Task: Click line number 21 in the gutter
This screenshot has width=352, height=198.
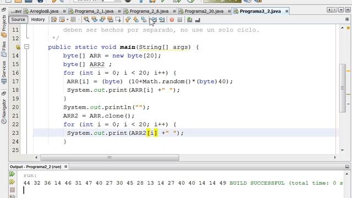Action: pyautogui.click(x=15, y=116)
